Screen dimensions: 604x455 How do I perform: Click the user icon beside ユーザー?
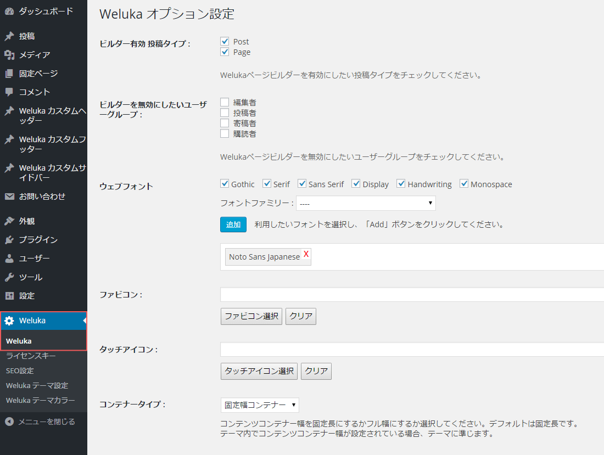(x=9, y=259)
